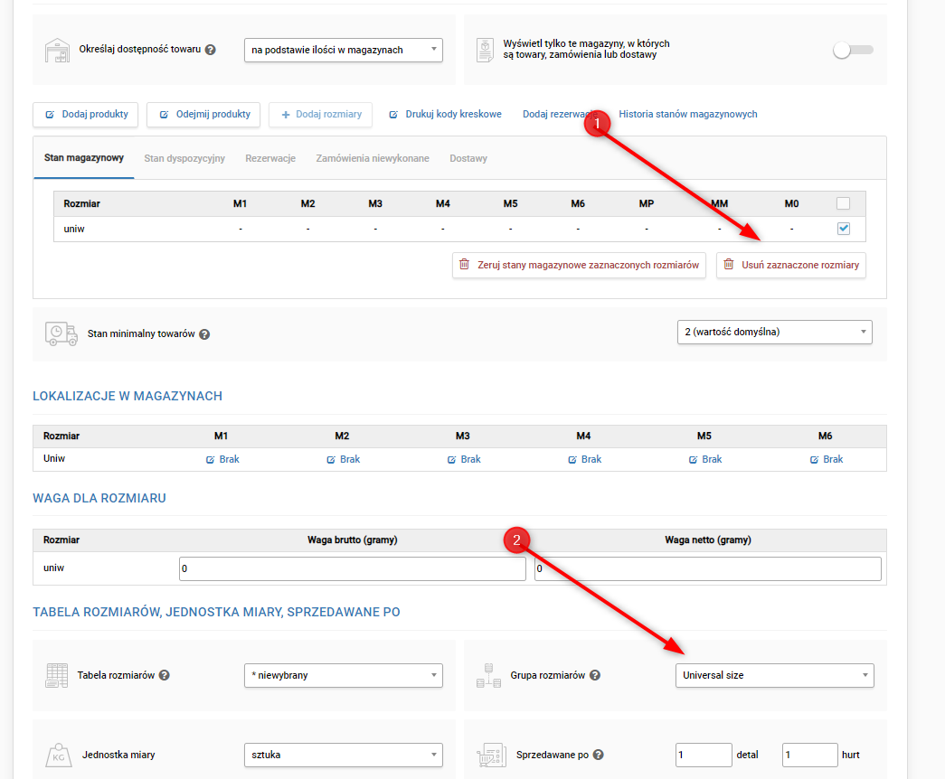This screenshot has width=945, height=779.
Task: Click help icon beside Tabela rozmiarów
Action: tap(164, 675)
